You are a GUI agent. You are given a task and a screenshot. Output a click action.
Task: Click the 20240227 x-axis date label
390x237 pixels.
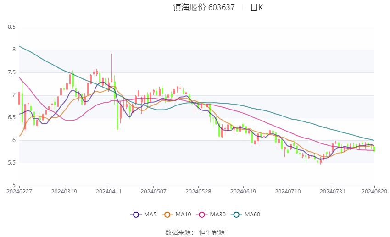tap(19, 192)
